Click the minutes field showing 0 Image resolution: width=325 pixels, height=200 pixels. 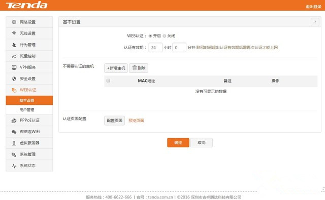click(x=179, y=48)
